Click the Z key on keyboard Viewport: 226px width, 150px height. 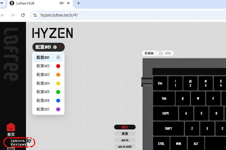pos(192,129)
